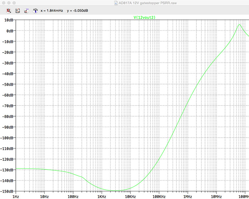Click the 10MHz horizontal axis label
This screenshot has width=249, height=199.
[x=216, y=197]
